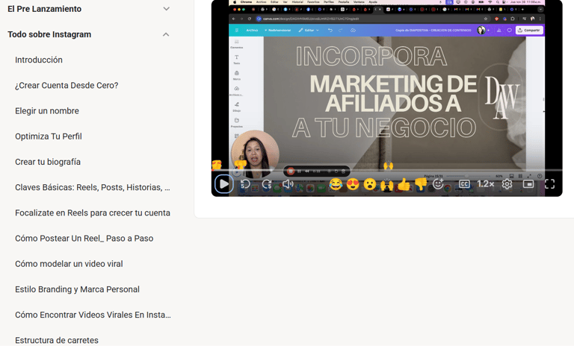574x346 pixels.
Task: Open ¿Crear Cuenta Desde Cero? lesson
Action: 67,86
